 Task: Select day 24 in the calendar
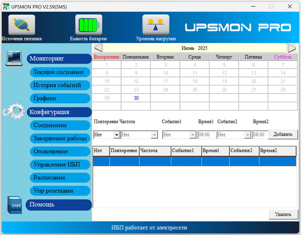point(166,90)
